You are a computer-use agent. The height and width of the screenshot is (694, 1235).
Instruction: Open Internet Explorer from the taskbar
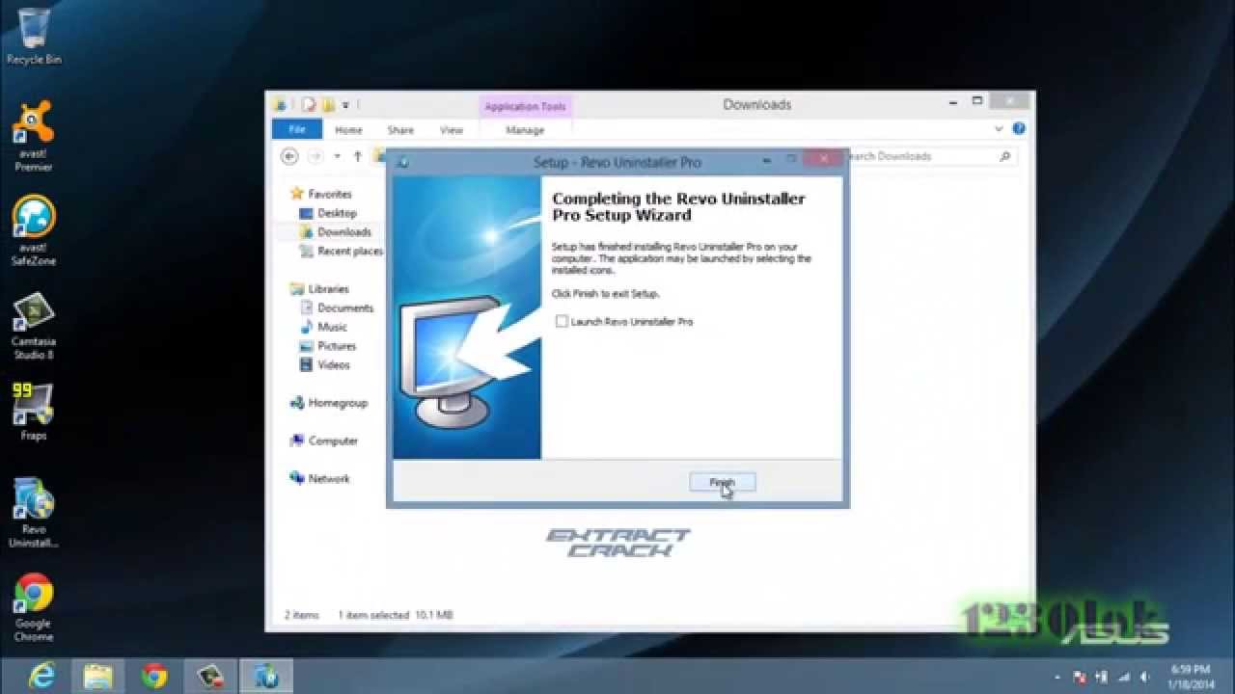point(41,677)
